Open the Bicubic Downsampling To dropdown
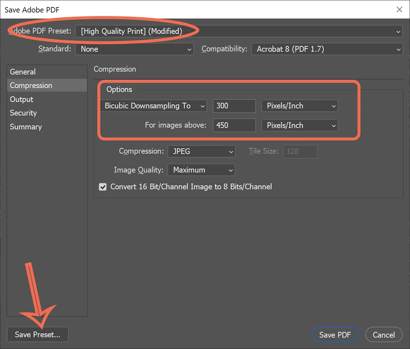410x349 pixels. [x=154, y=106]
